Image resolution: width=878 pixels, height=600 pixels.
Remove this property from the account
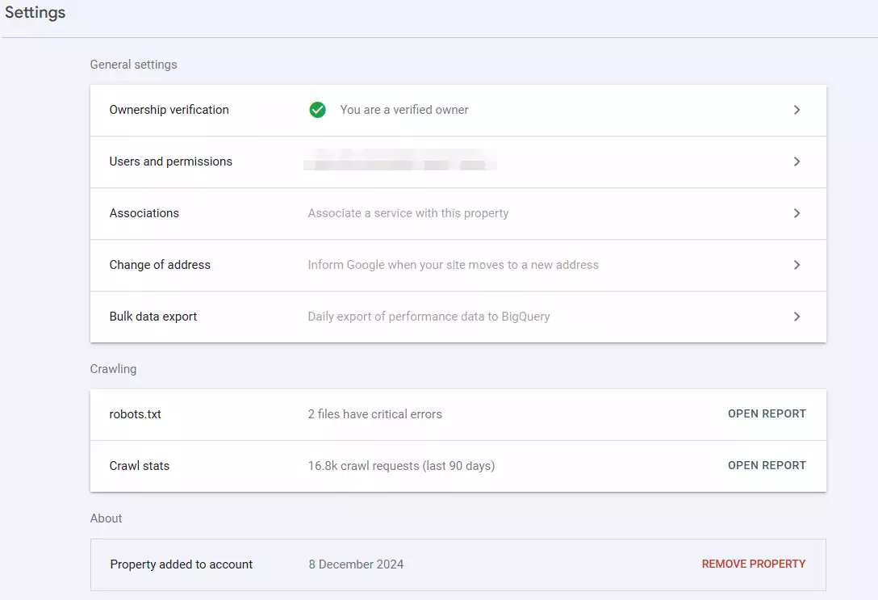[x=753, y=564]
